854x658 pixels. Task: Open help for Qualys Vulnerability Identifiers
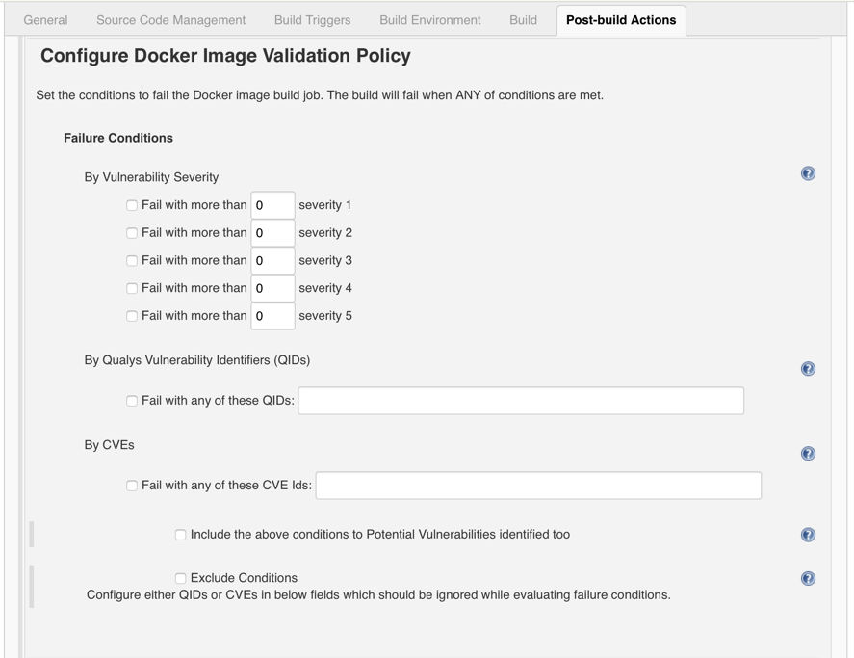pyautogui.click(x=808, y=368)
